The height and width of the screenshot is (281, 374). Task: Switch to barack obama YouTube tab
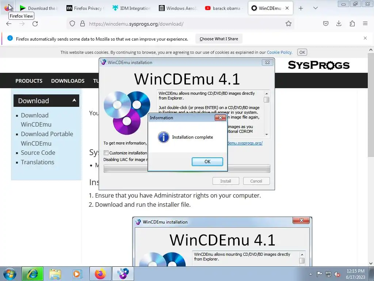(x=224, y=8)
